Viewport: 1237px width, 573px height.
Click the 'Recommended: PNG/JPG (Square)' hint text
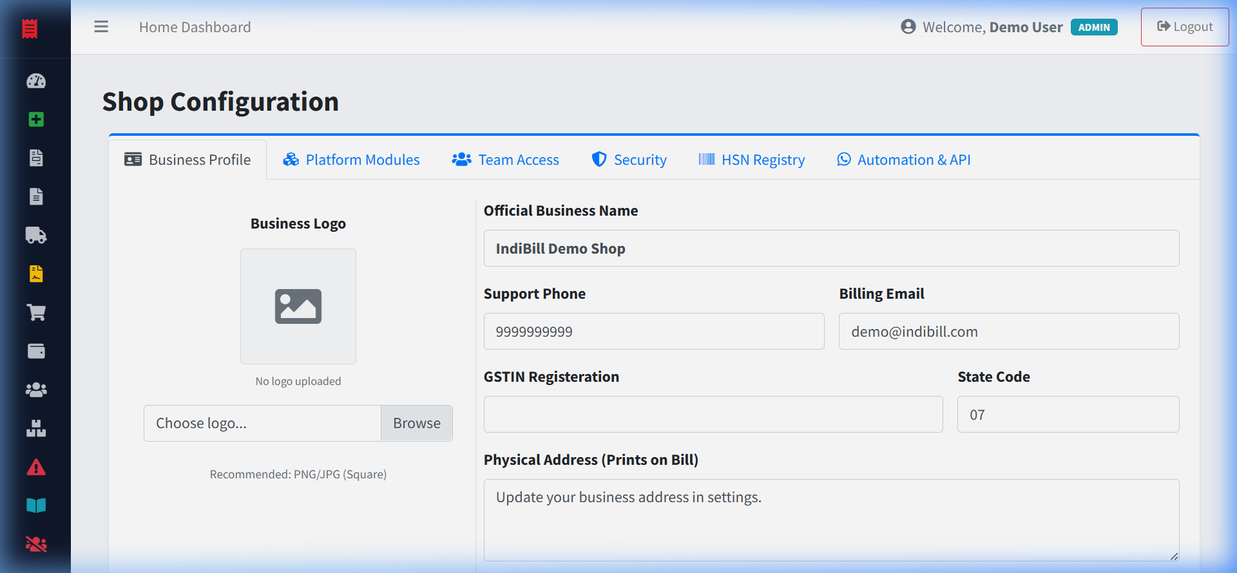298,474
